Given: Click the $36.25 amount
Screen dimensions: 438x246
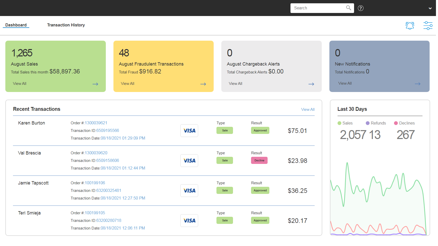Looking at the screenshot, I should pyautogui.click(x=297, y=191).
